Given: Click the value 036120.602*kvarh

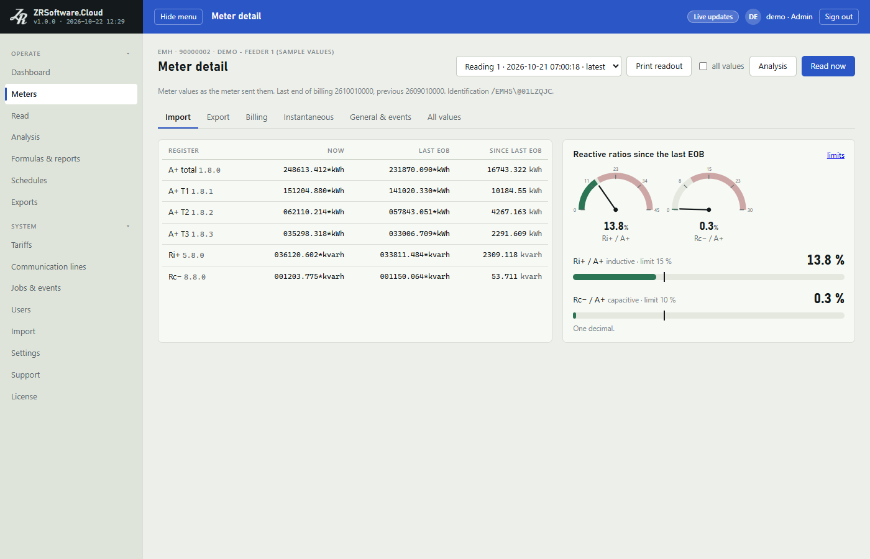Looking at the screenshot, I should tap(309, 255).
